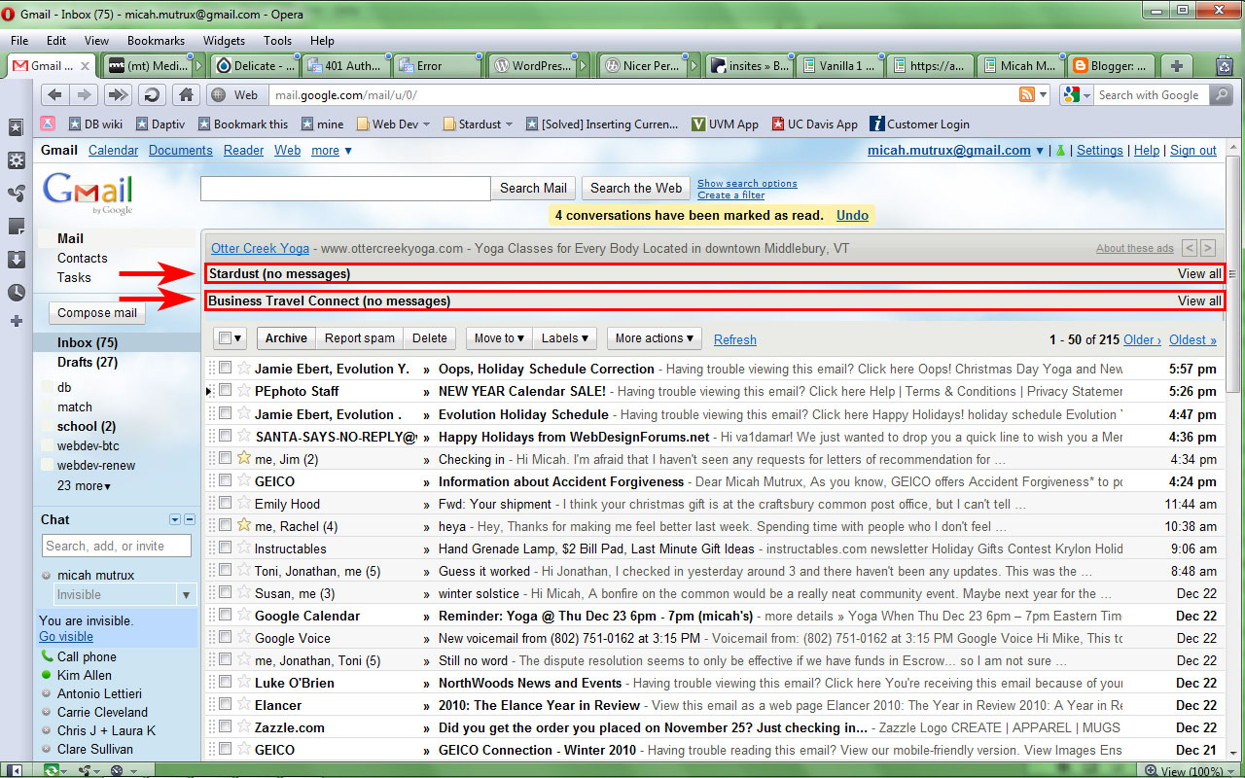Click previous ad arrow next to About these ads
Viewport: 1245px width, 778px height.
[1190, 249]
